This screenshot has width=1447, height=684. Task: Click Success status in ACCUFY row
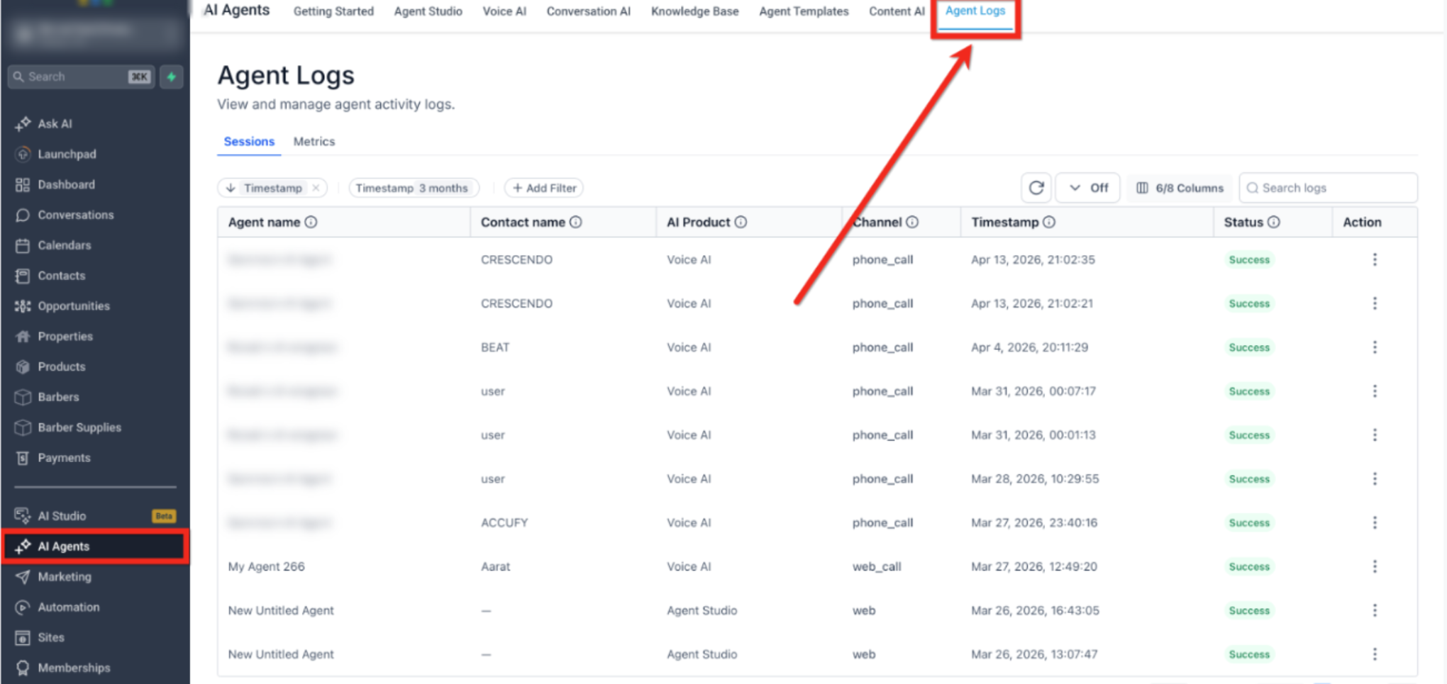[x=1249, y=522]
